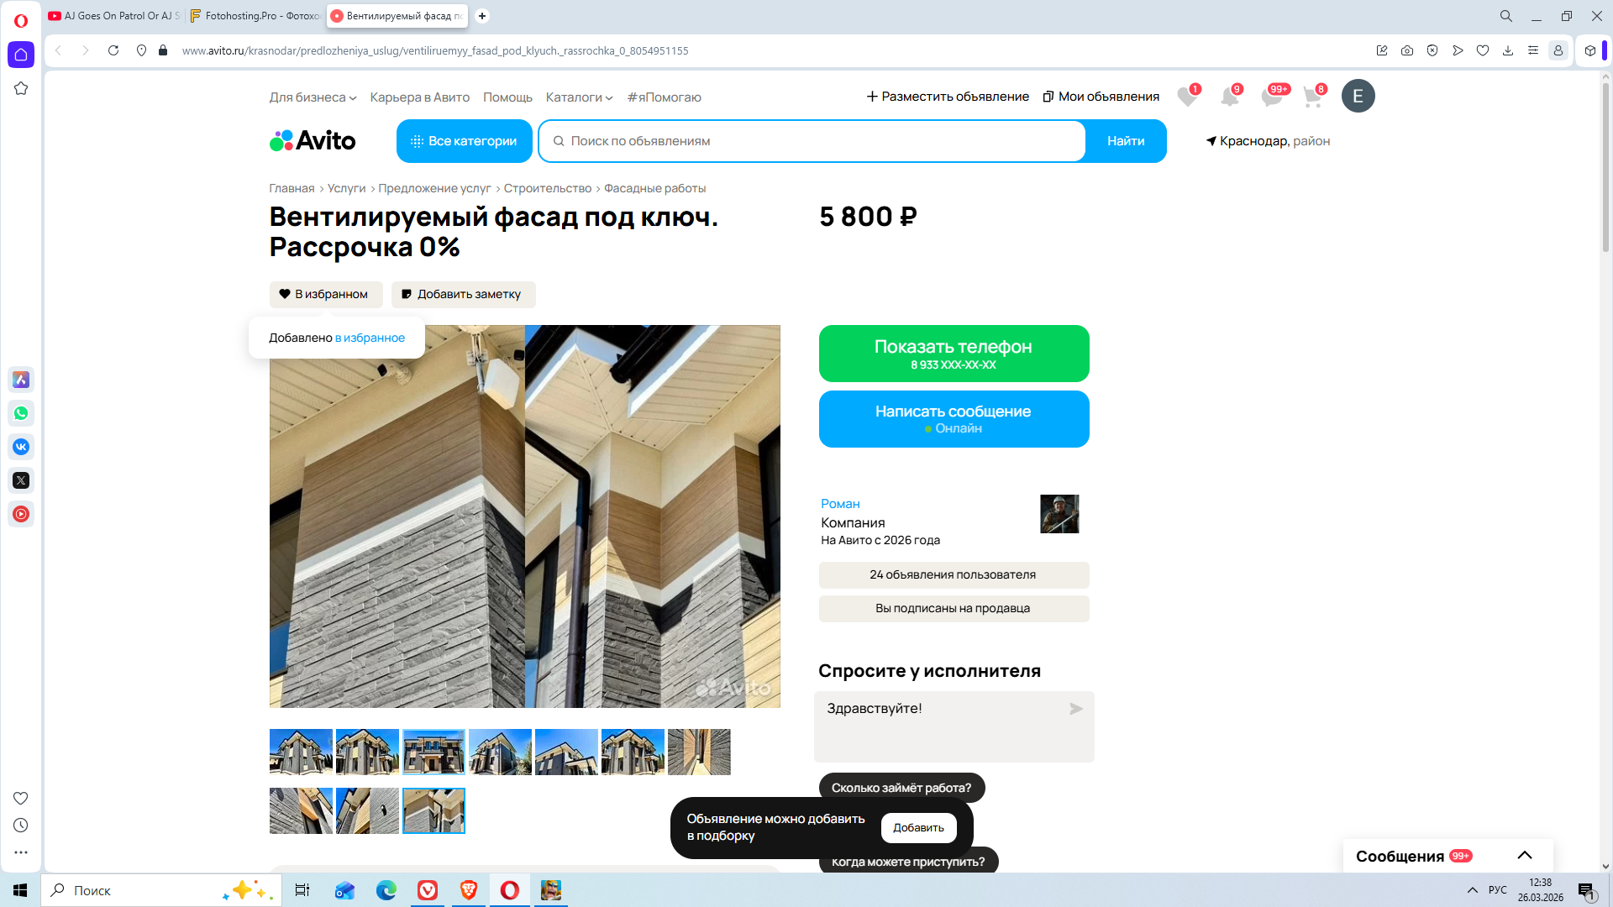This screenshot has width=1613, height=907.
Task: Click the browser page reload icon
Action: tap(113, 50)
